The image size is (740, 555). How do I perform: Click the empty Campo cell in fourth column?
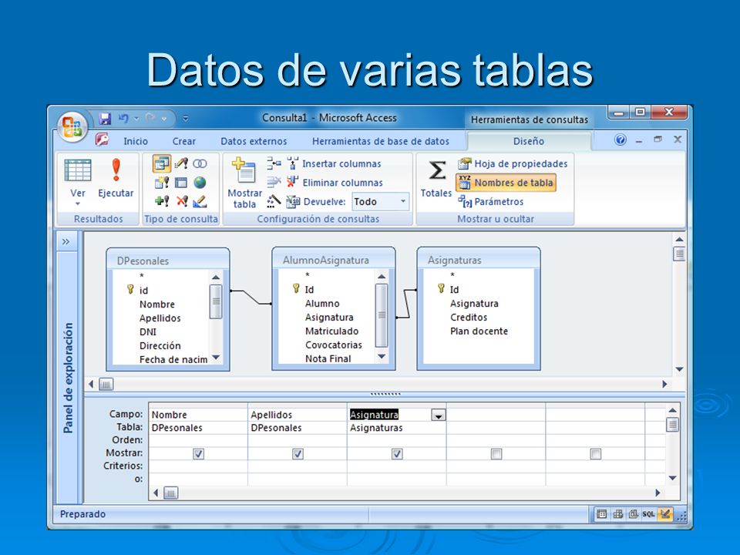(x=496, y=415)
